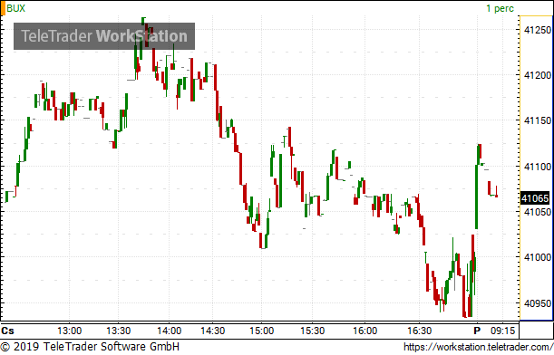Click the 14:30 time axis label
This screenshot has height=355, width=554.
click(213, 331)
